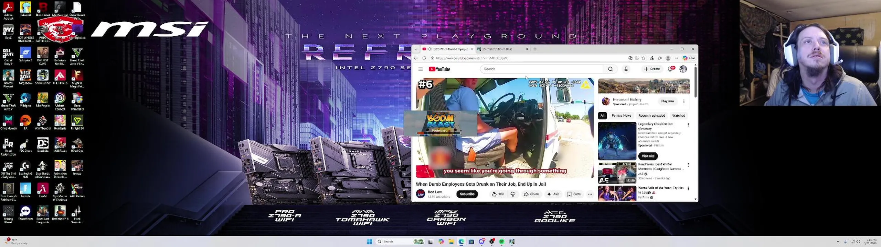Open Fortnite desktop shortcut
Viewport: 881px width, 247px height.
click(25, 190)
